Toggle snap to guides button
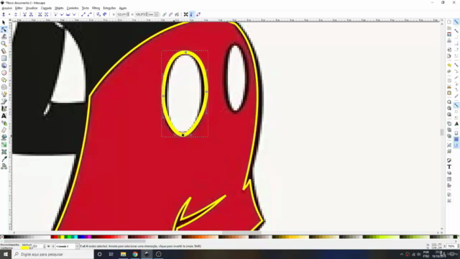The width and height of the screenshot is (460, 259). point(456,145)
